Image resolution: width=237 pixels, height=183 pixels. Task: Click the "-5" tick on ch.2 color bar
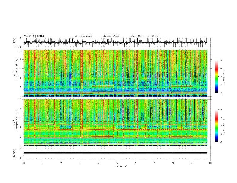point(221,126)
